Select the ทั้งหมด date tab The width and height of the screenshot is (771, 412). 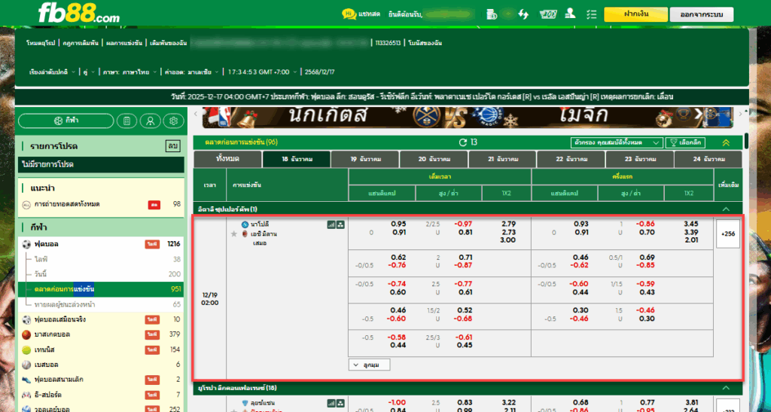(x=227, y=159)
